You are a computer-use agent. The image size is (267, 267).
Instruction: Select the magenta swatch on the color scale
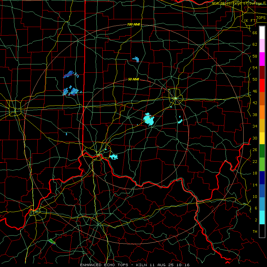262,59
